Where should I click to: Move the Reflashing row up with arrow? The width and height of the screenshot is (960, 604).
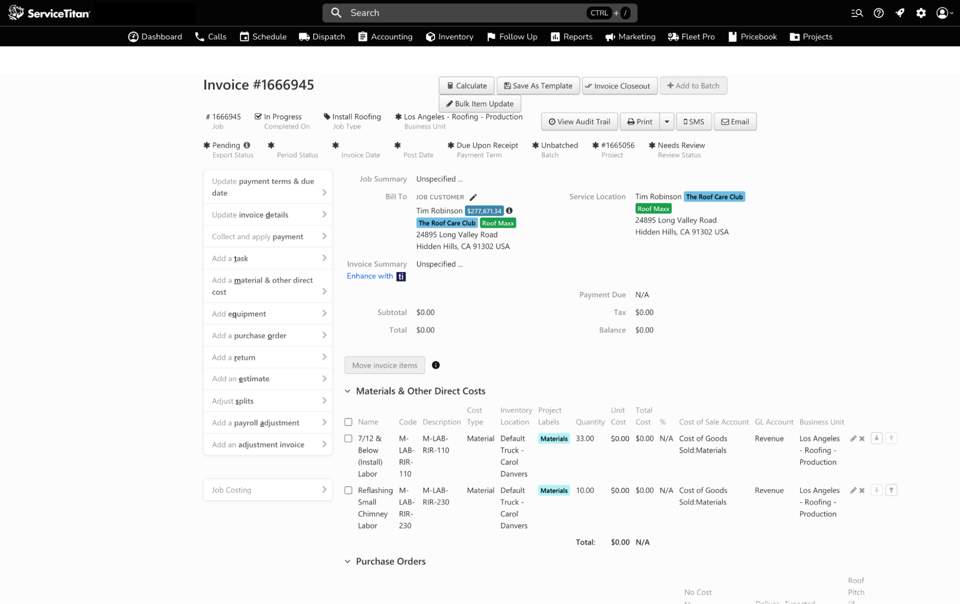891,490
